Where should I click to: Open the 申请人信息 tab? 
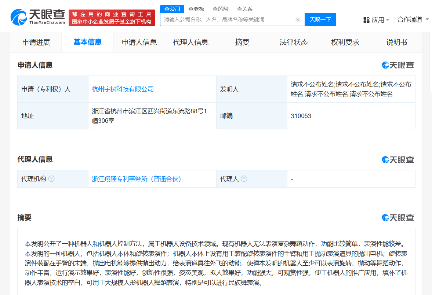tap(139, 43)
